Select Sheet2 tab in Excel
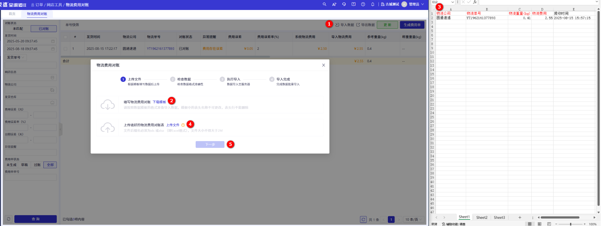Viewport: 601px width, 226px height. click(482, 217)
